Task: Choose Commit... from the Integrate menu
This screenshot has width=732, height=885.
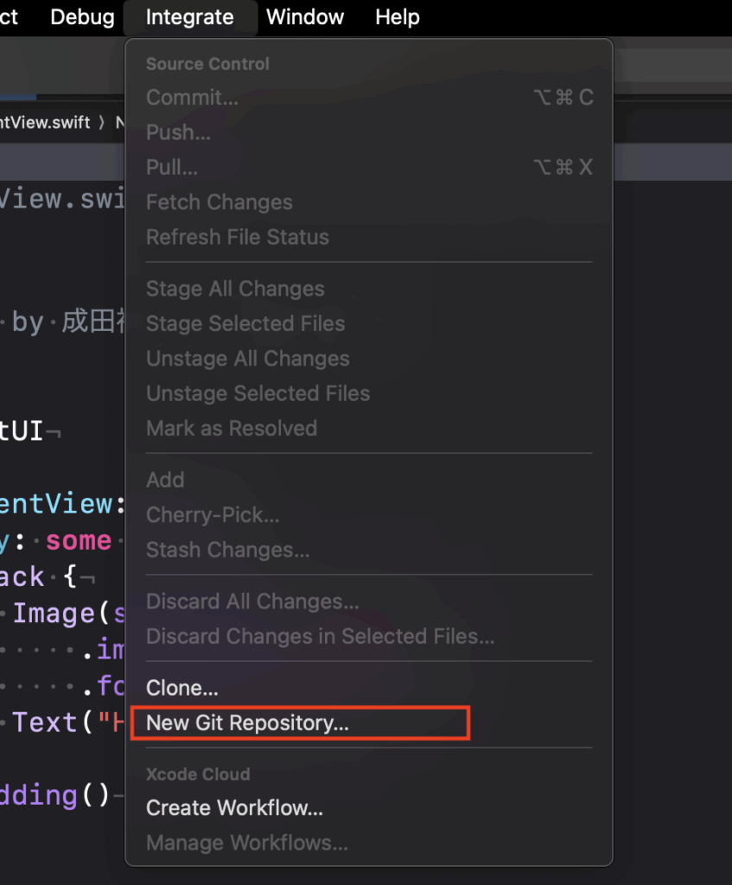Action: coord(369,97)
